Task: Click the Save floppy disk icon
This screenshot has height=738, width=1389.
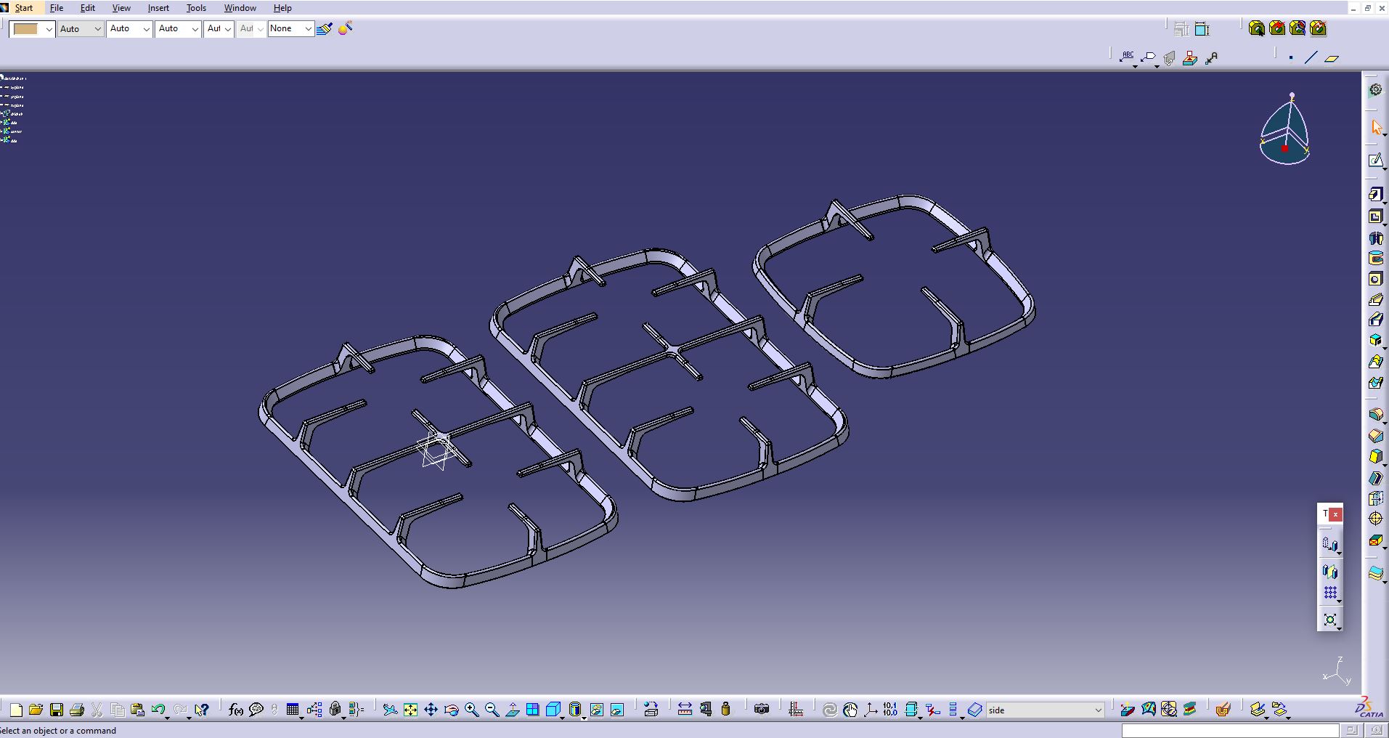Action: 56,710
